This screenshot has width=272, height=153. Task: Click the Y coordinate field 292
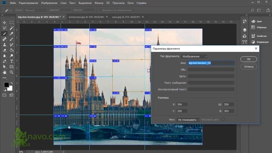tap(182, 111)
